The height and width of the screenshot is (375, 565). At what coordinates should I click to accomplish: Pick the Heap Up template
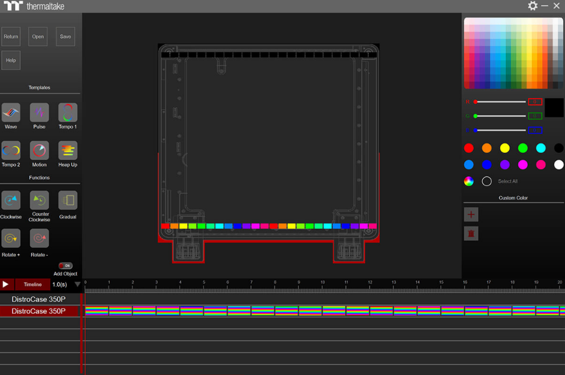point(67,151)
